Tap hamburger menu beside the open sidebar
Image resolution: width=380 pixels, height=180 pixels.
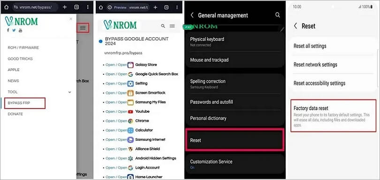click(x=83, y=28)
